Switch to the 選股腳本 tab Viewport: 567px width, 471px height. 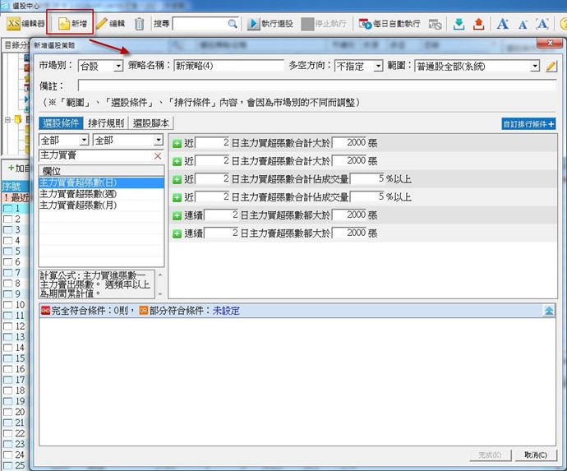pyautogui.click(x=151, y=123)
